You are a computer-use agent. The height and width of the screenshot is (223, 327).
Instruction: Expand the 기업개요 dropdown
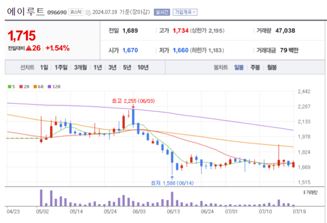[185, 13]
